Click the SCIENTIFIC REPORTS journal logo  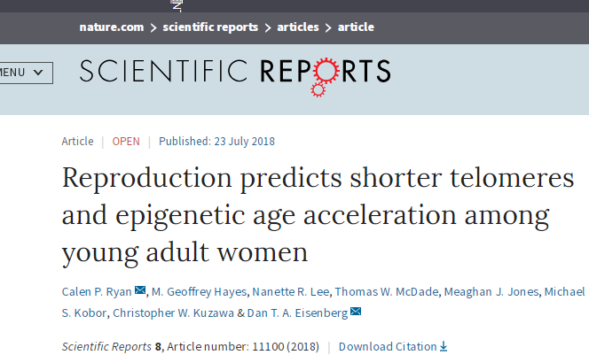(x=235, y=73)
